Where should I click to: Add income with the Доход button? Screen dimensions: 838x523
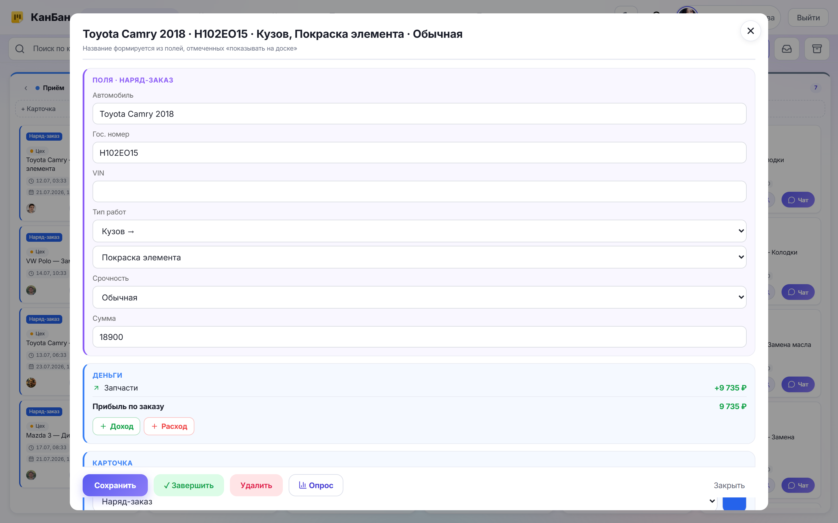pyautogui.click(x=116, y=426)
